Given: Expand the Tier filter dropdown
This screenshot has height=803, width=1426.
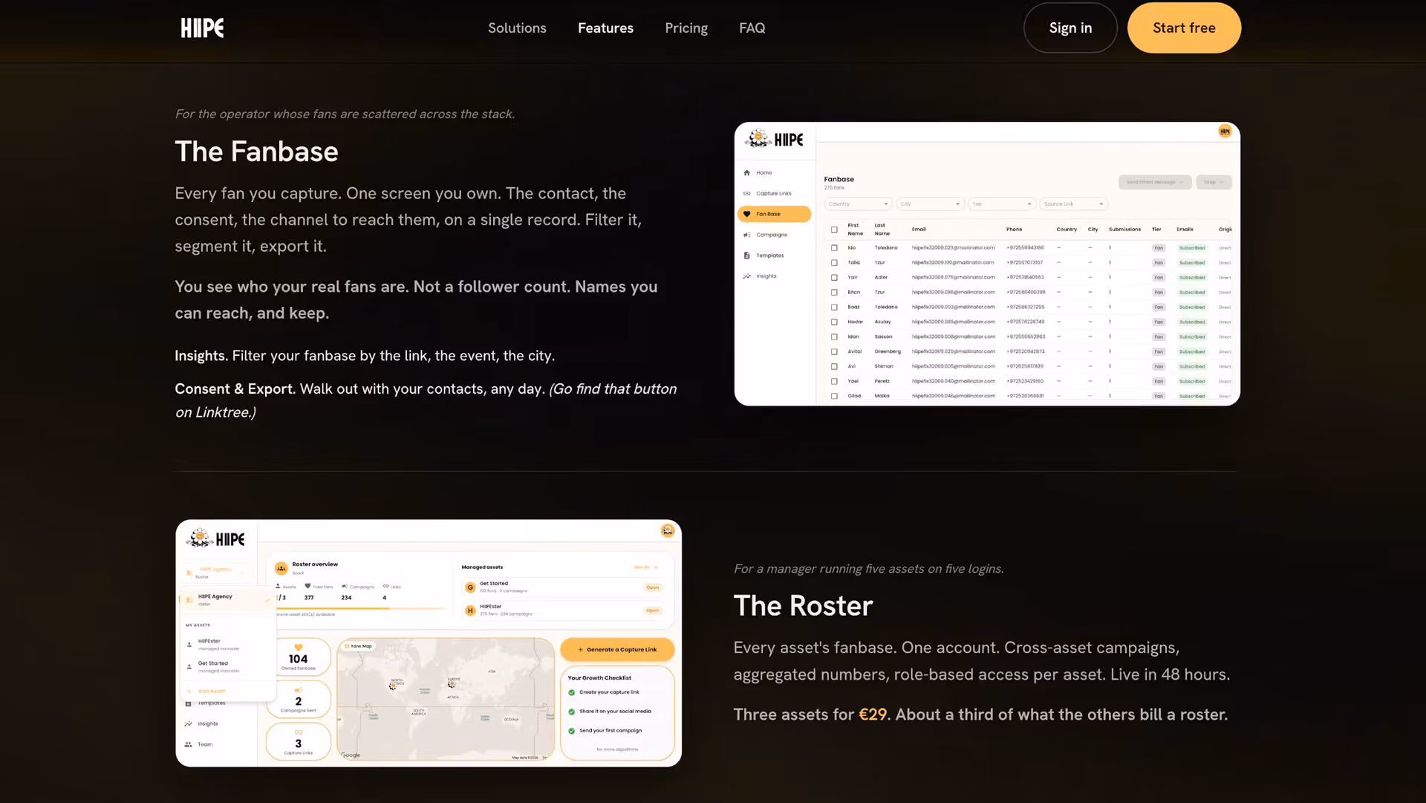Looking at the screenshot, I should coord(1002,204).
